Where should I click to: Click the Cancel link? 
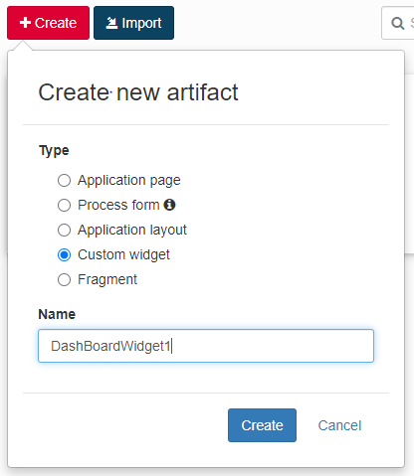(x=339, y=425)
